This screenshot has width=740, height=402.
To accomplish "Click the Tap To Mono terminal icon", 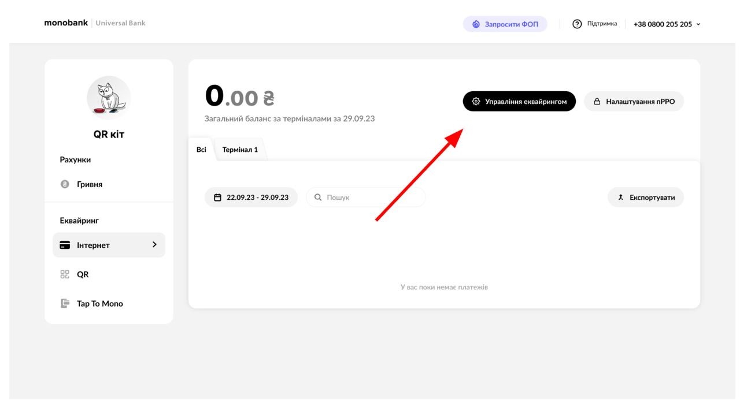I will coord(65,304).
